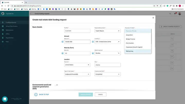Click the Capcade Inc. logo icon

(3, 14)
